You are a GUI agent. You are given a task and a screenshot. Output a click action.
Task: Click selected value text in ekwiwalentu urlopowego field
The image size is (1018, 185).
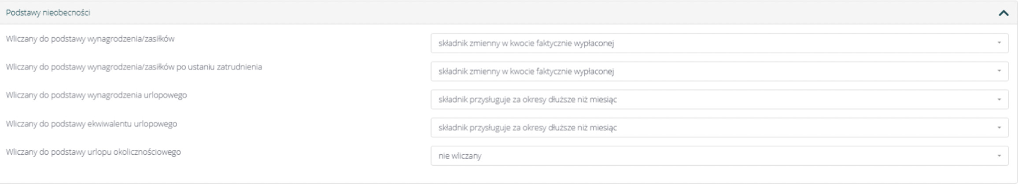click(527, 128)
